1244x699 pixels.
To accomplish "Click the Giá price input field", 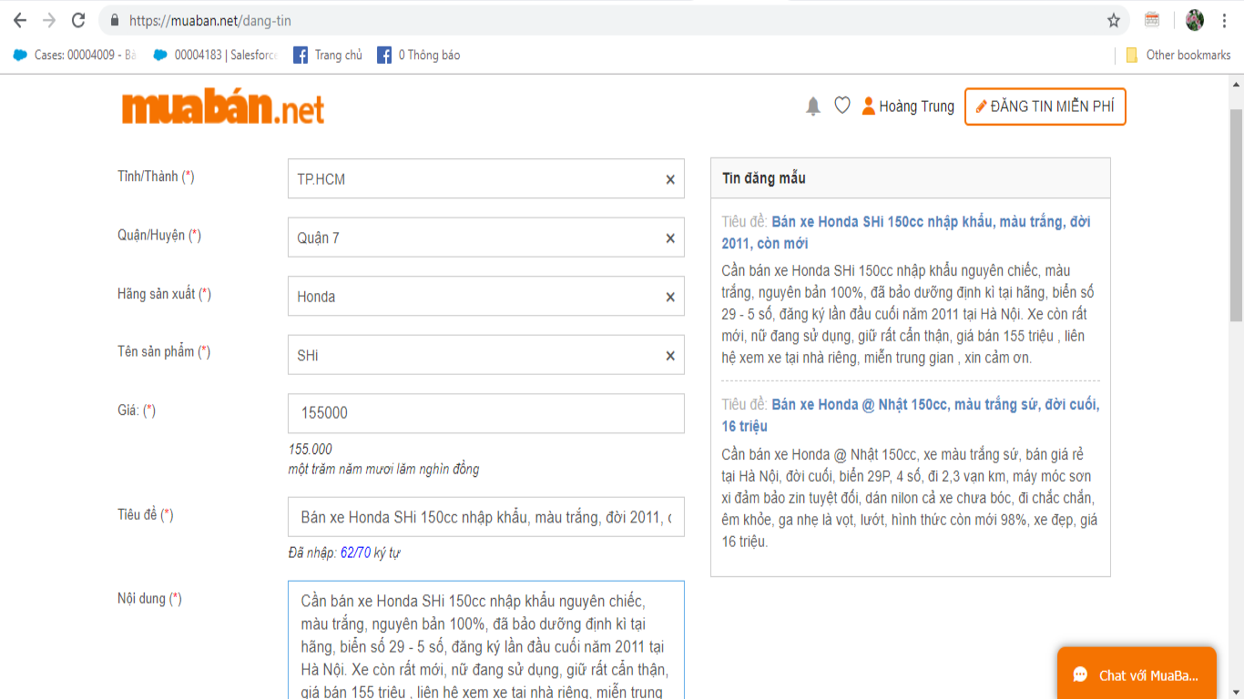I will point(486,413).
